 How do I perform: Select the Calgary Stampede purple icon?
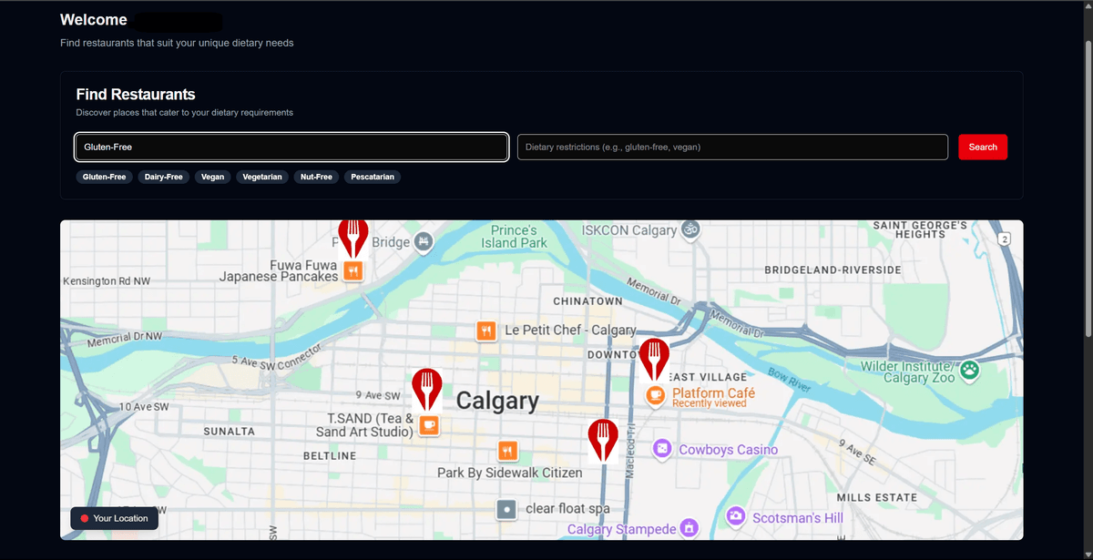[x=690, y=527]
